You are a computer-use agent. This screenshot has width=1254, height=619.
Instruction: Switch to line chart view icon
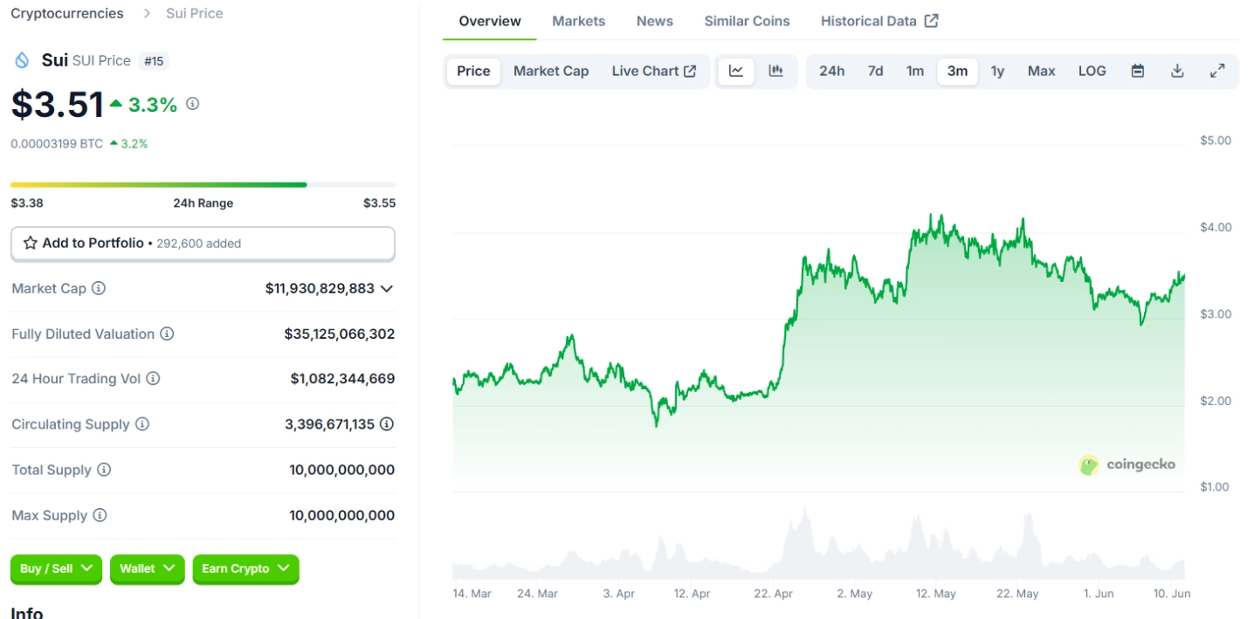click(x=736, y=71)
